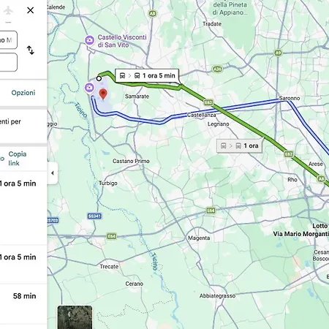Select the red destination pin on the map
329x329 pixels.
click(x=103, y=94)
